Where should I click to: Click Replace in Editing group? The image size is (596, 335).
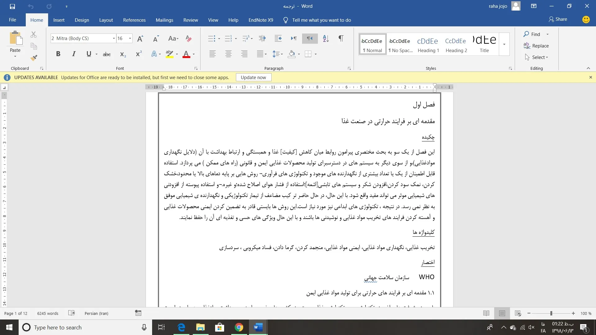[536, 46]
